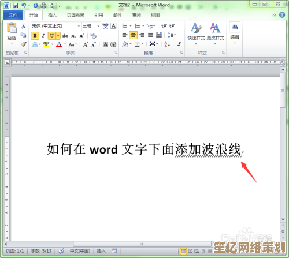Click the Bullets list icon
This screenshot has height=258, width=289.
(x=125, y=26)
